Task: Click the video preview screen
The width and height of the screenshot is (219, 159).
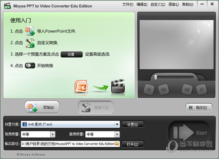Action: (177, 45)
